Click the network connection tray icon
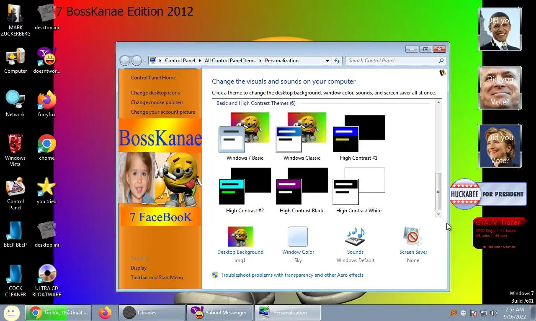Screen dimensions: 536x321 (x=484, y=313)
